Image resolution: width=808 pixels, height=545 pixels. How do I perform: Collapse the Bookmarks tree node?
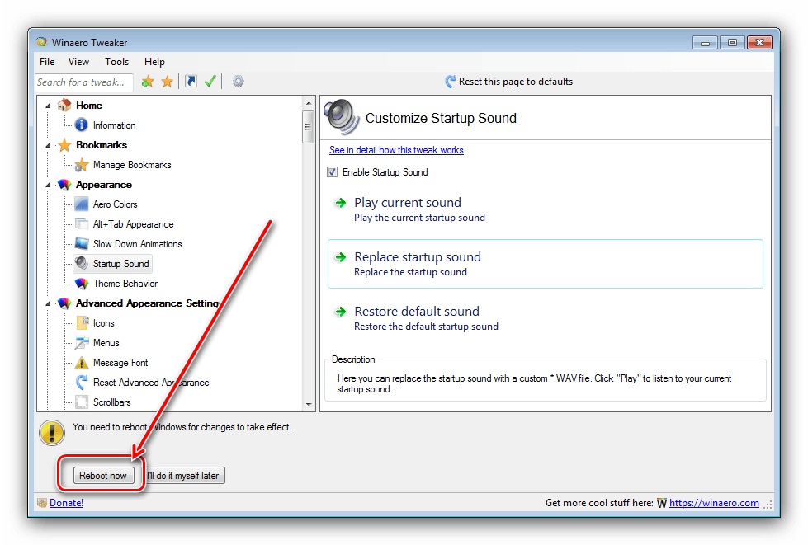click(50, 145)
